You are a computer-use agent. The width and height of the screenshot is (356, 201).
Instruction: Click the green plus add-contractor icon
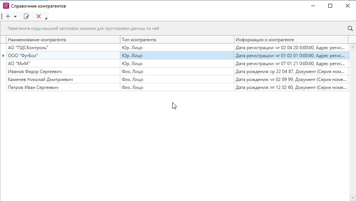click(x=8, y=16)
